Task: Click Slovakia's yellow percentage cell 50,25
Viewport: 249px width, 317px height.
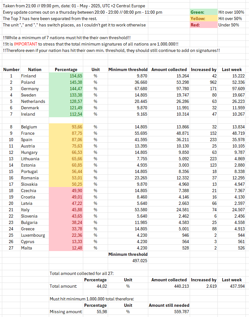Action: [66, 184]
